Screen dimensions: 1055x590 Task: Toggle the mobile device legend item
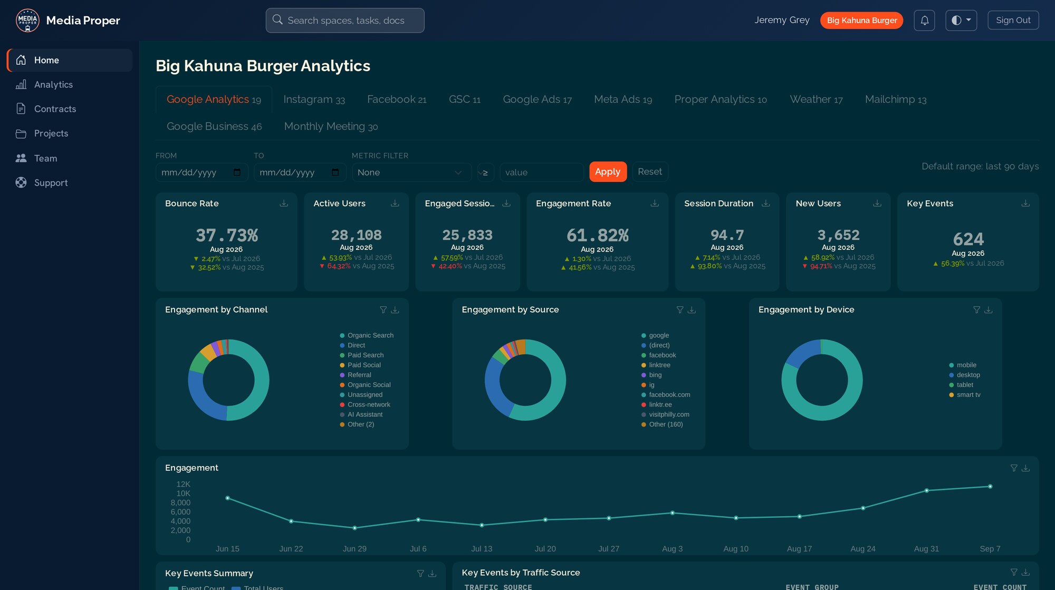point(963,365)
